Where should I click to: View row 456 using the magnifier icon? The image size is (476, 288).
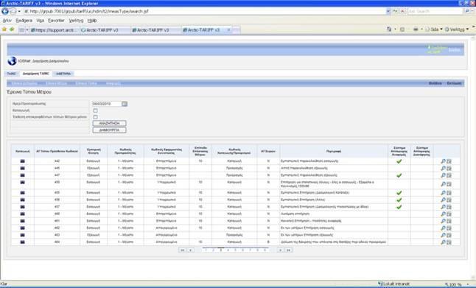pyautogui.click(x=443, y=200)
